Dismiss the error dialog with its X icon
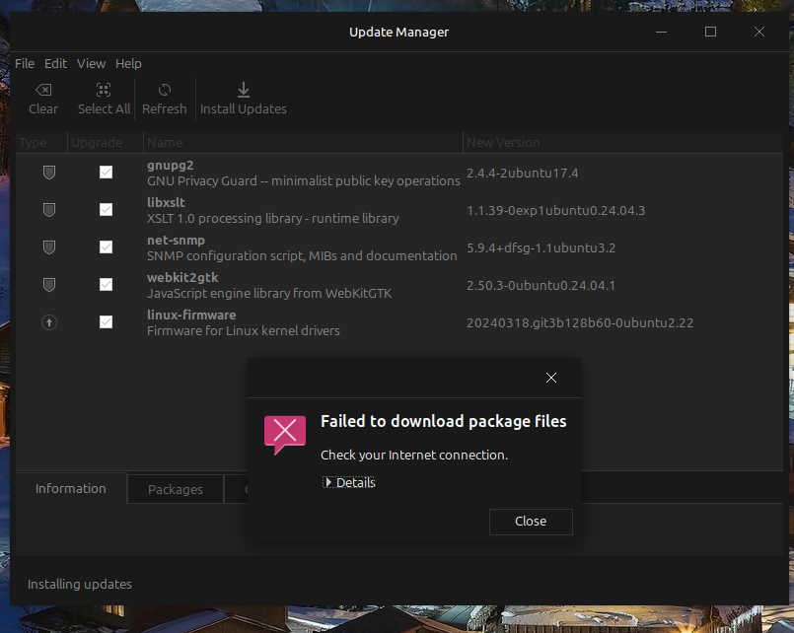Screen dimensions: 794x633 click(x=551, y=378)
